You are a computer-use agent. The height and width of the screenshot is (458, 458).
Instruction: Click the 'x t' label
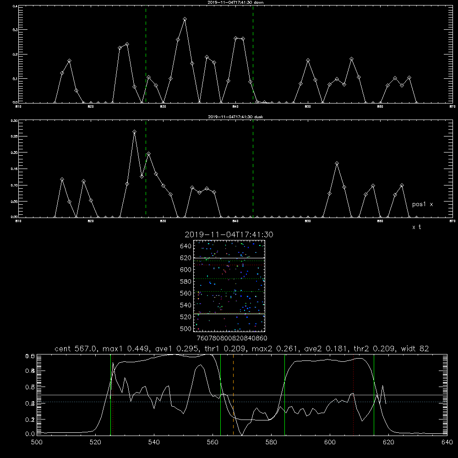click(416, 227)
